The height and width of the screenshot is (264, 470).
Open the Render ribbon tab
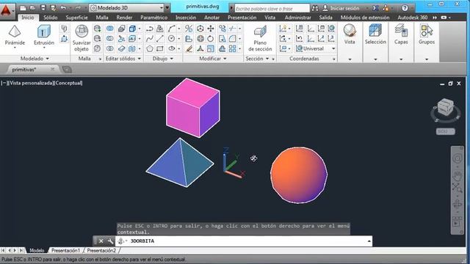124,18
